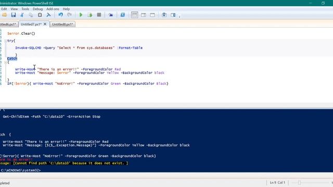Screen dimensions: 333x187
Task: Click Format-Table in the script
Action: coord(131,48)
